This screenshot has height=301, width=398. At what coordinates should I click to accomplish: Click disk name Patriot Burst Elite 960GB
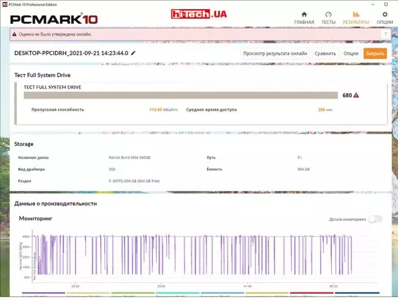pos(129,158)
